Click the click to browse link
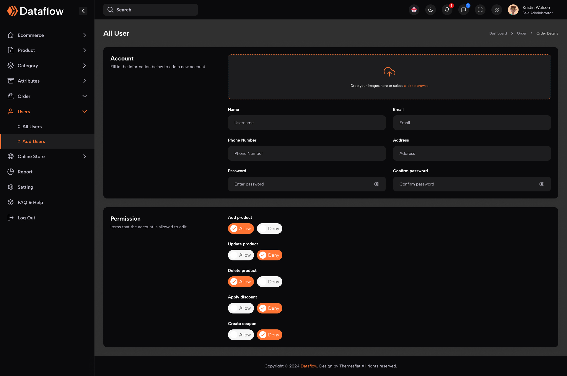 coord(416,86)
